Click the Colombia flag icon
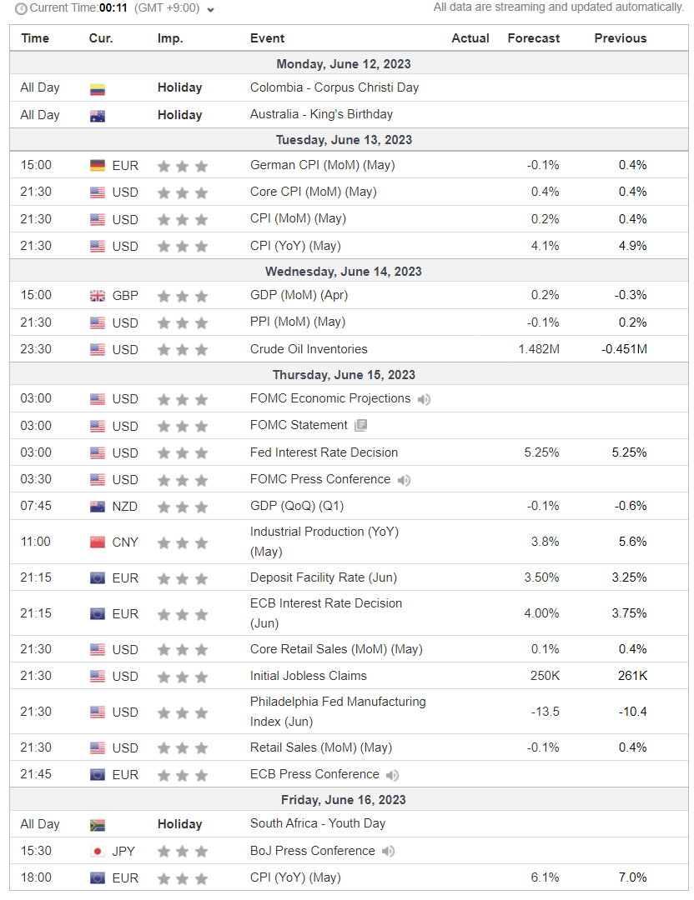 click(x=98, y=89)
